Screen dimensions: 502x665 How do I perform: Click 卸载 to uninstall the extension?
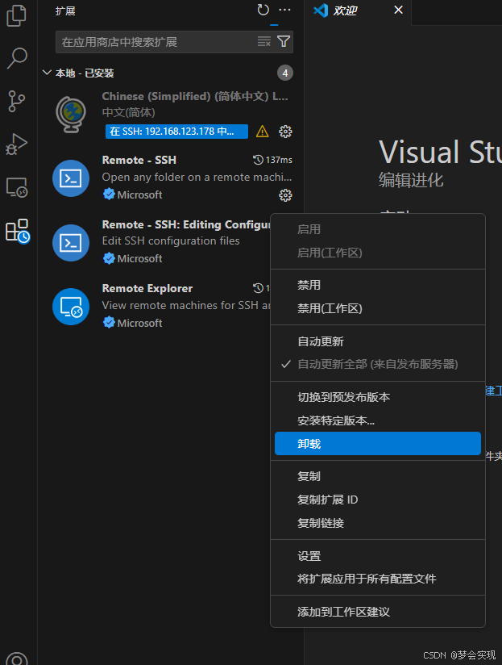(x=378, y=444)
